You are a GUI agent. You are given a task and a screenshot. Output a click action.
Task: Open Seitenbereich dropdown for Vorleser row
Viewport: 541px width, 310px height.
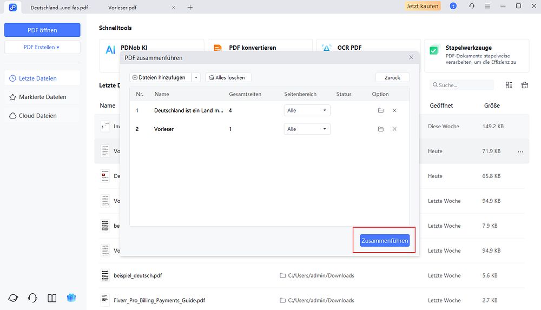pos(307,129)
